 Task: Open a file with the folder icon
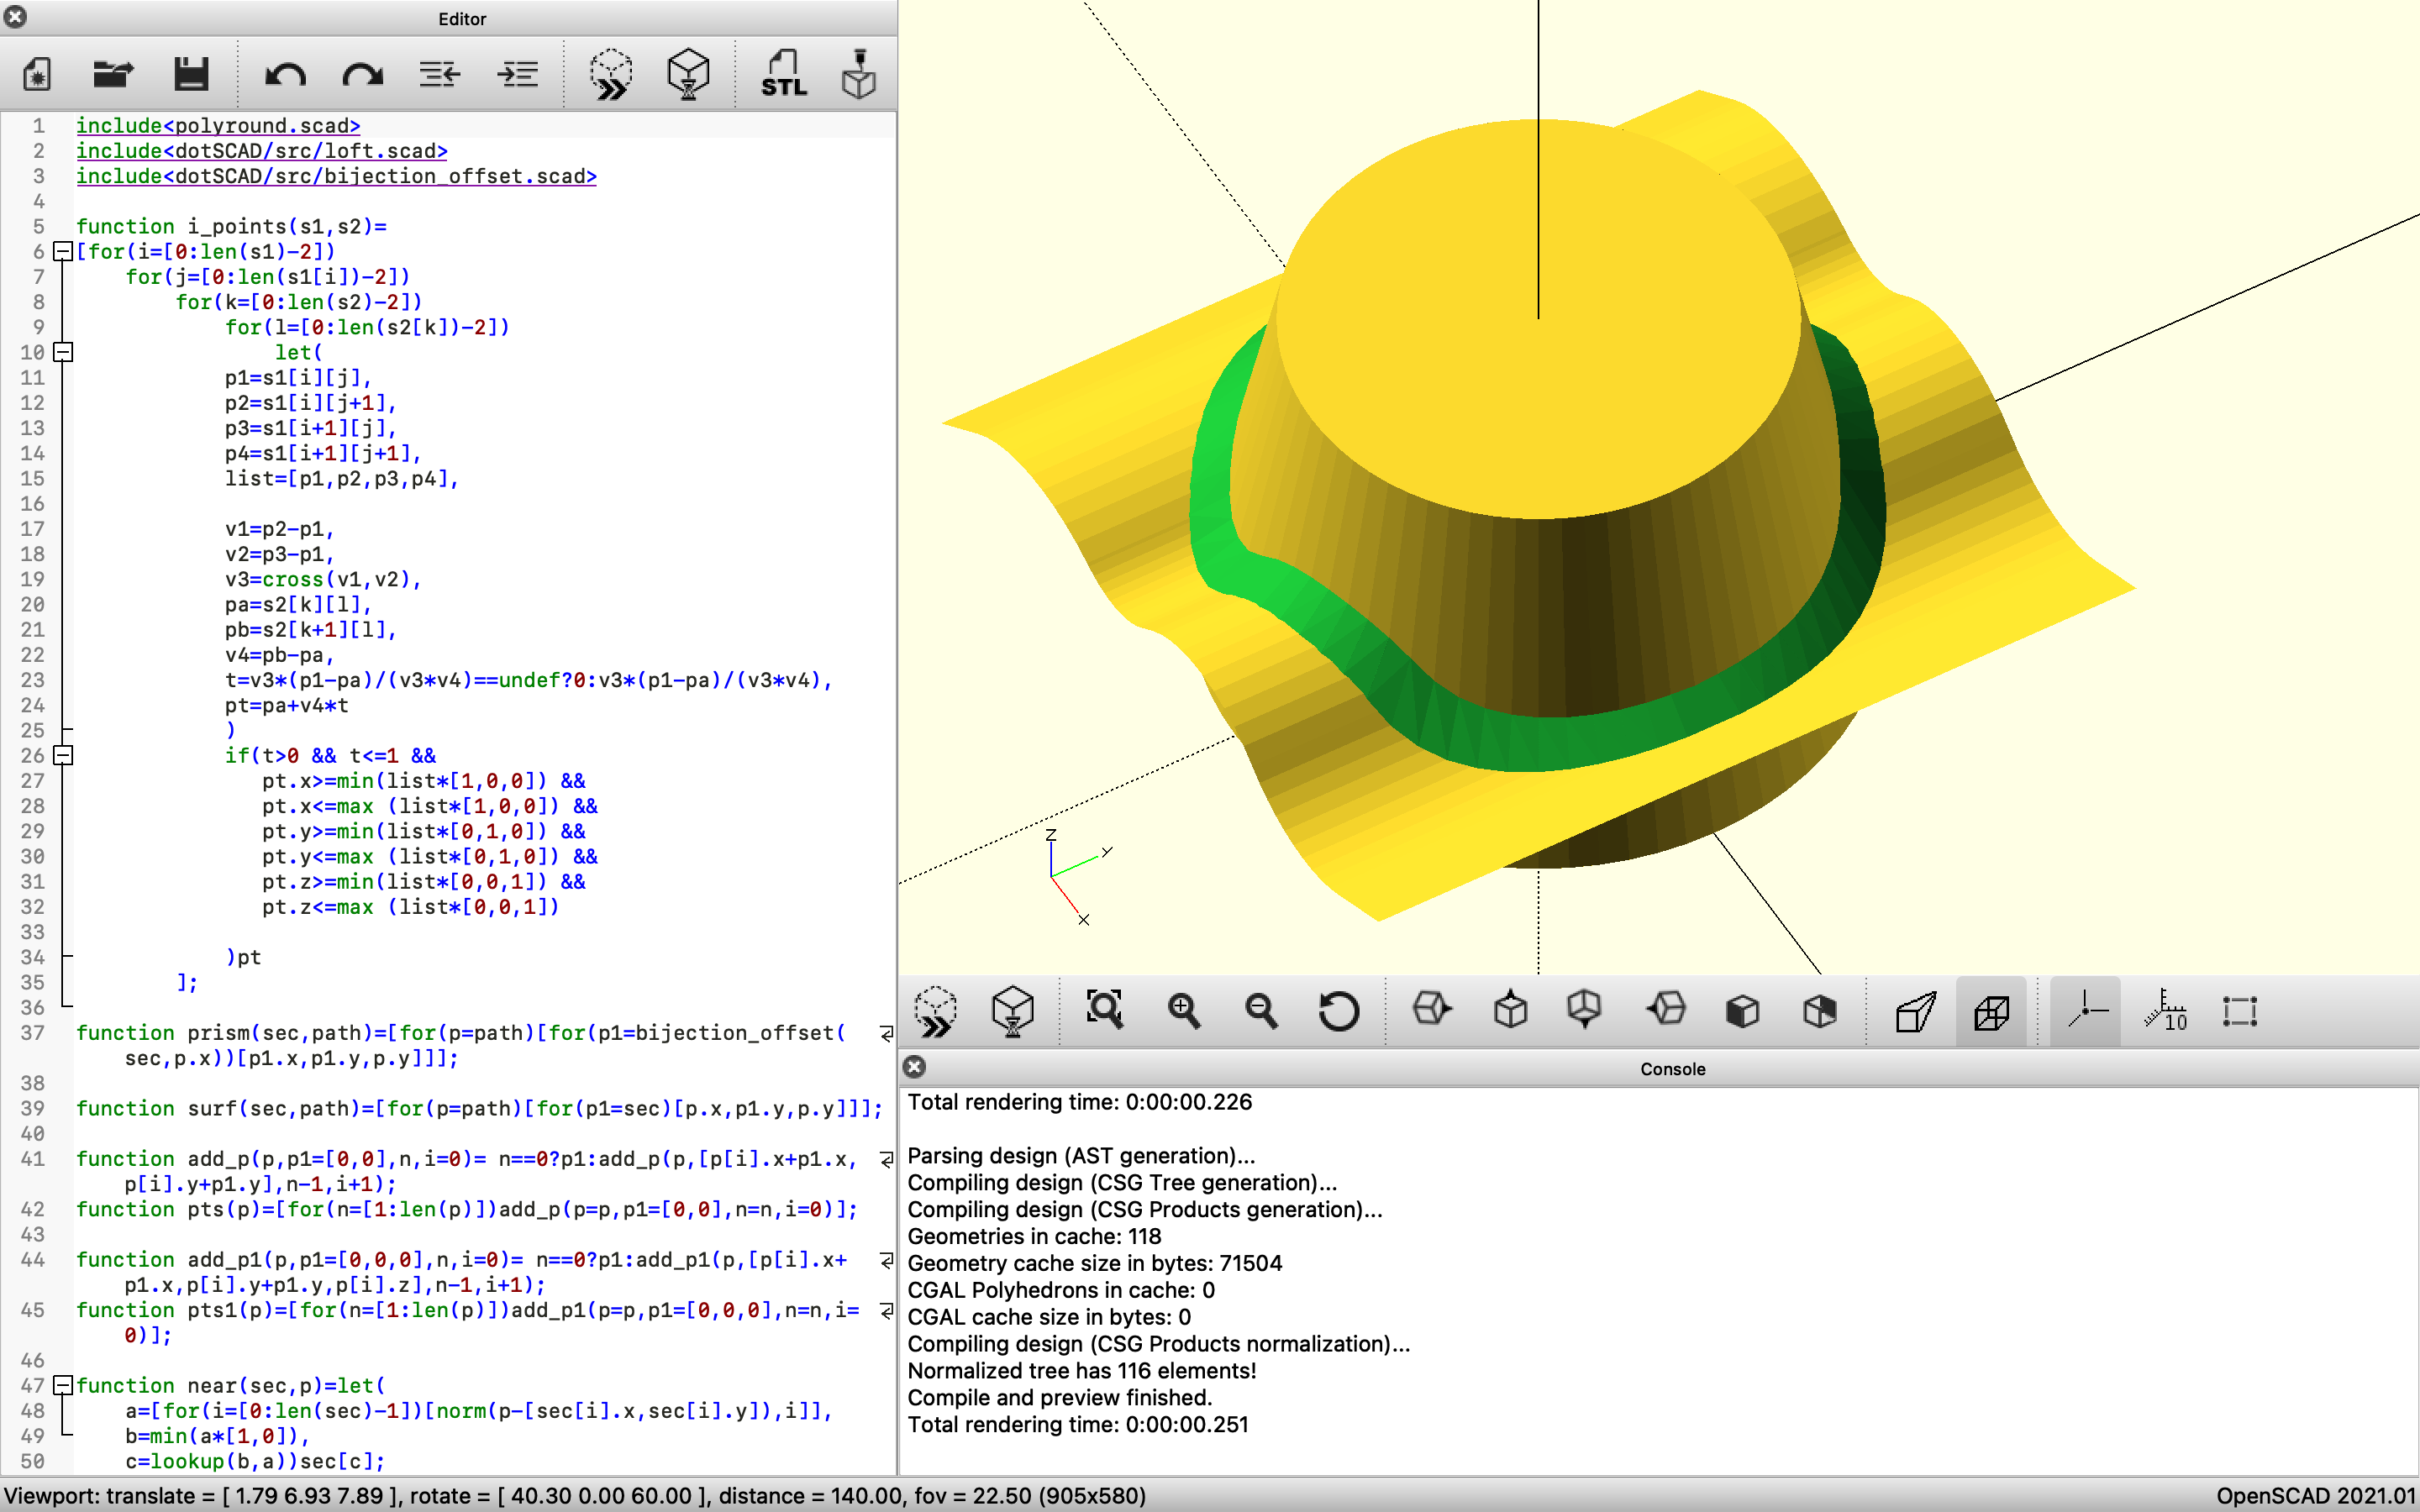(113, 74)
